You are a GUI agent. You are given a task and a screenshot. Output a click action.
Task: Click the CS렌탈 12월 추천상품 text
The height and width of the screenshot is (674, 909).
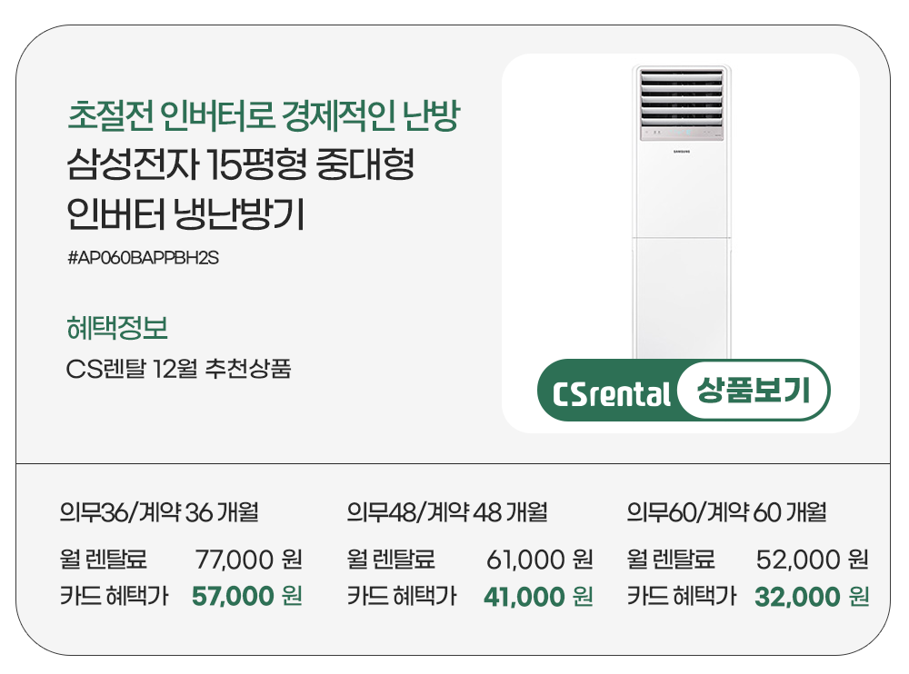[179, 370]
